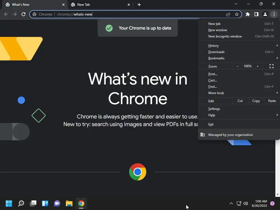This screenshot has width=280, height=210.
Task: Expand the More tools submenu
Action: (239, 93)
